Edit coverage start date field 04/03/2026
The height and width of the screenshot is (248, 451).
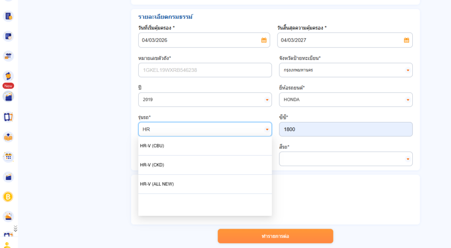(204, 40)
